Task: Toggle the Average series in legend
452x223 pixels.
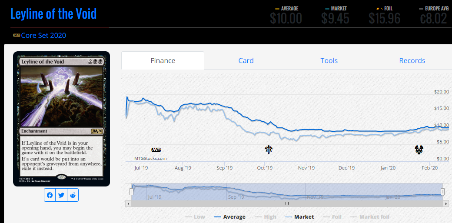Action: [x=230, y=216]
